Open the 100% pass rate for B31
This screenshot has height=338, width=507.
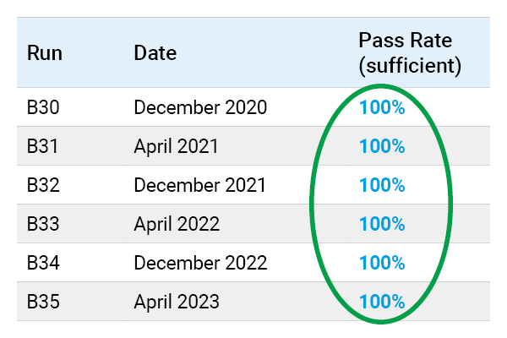point(382,146)
